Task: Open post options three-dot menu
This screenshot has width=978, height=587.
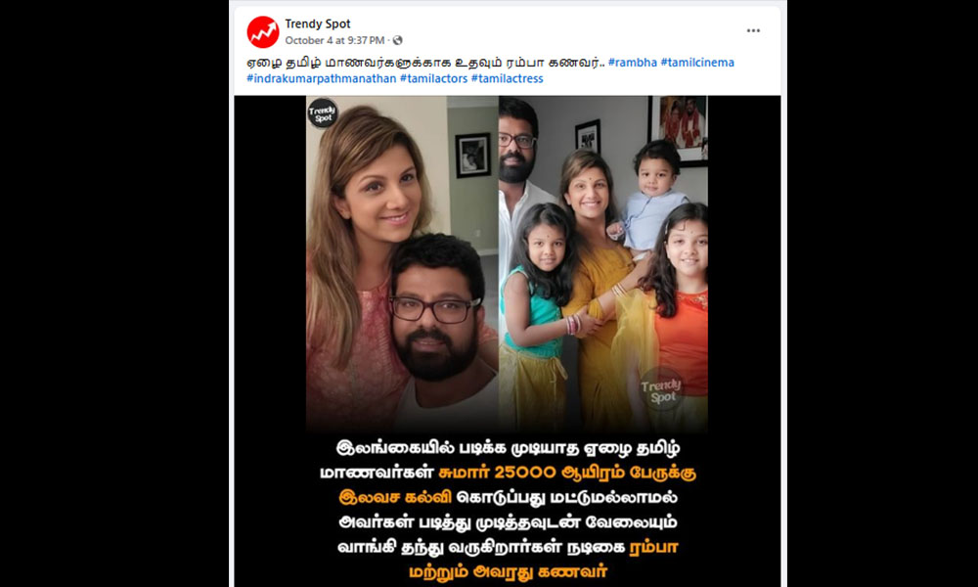Action: [753, 30]
